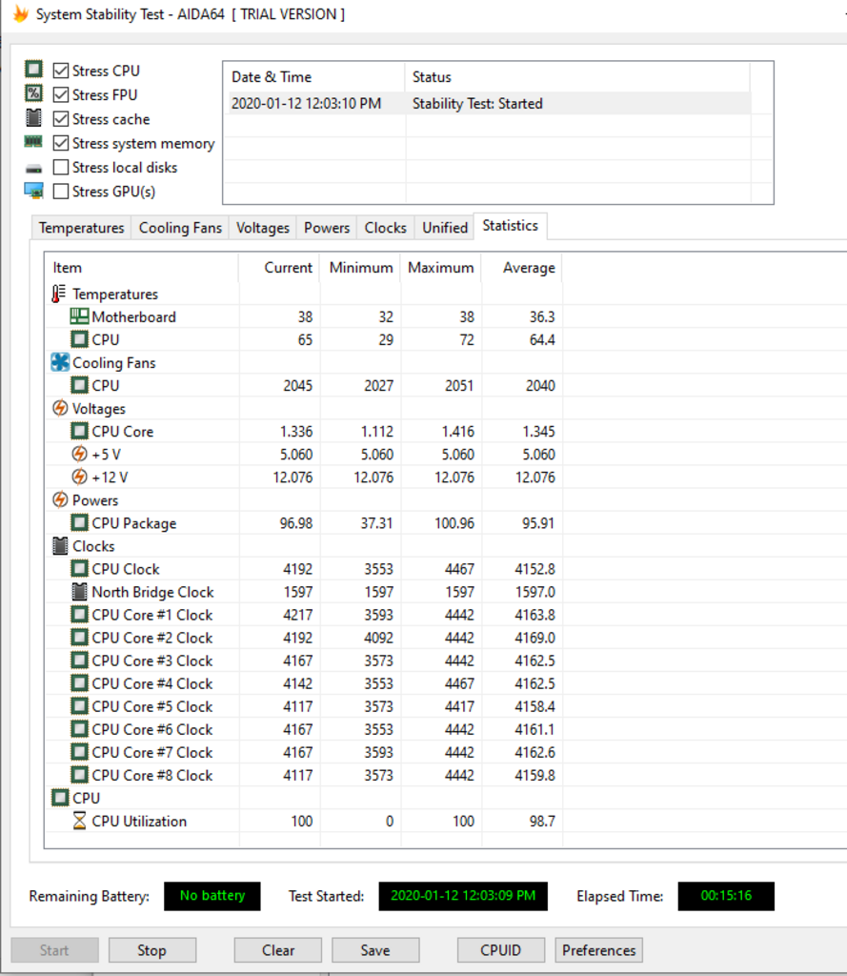Click the Cooling Fans CPU row value 2045
The width and height of the screenshot is (847, 976).
click(x=298, y=385)
